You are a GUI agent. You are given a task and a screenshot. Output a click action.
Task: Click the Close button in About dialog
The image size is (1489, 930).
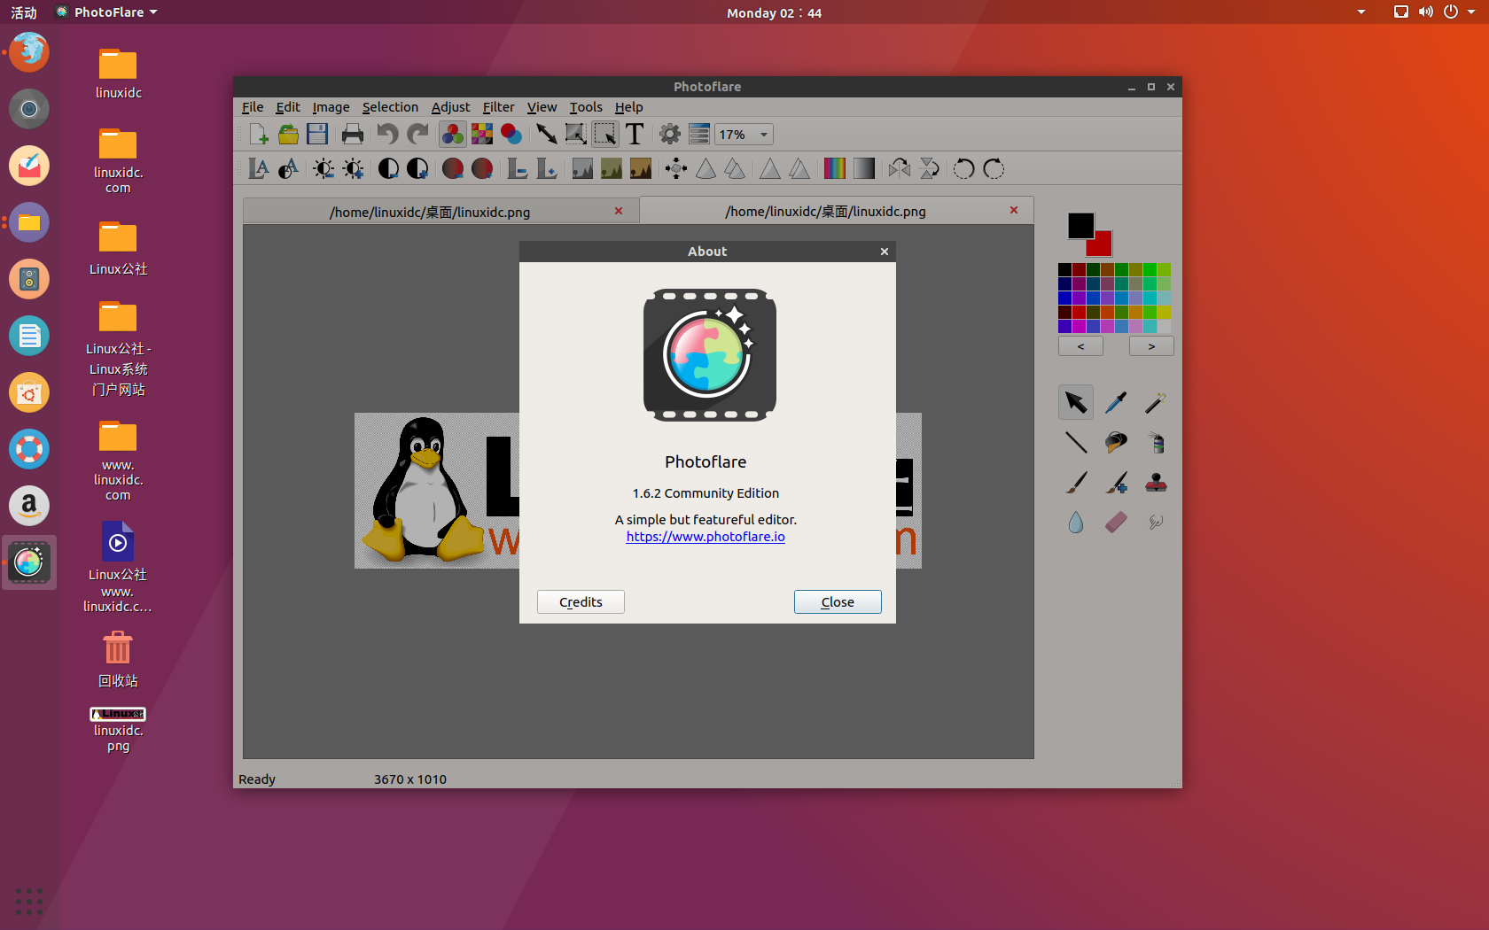pyautogui.click(x=838, y=601)
